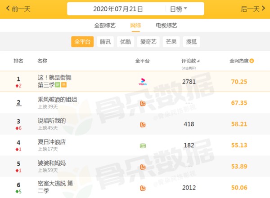Click 上映39天 text

(48, 107)
